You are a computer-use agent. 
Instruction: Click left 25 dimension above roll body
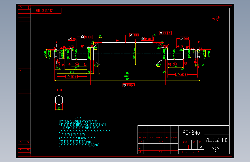100,36
